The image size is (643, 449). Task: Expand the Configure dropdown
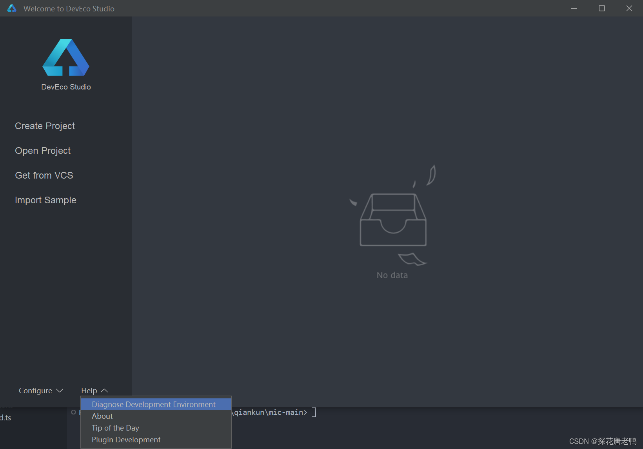click(x=41, y=391)
